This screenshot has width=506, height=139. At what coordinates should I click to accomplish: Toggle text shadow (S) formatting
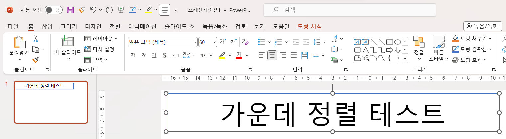164,55
